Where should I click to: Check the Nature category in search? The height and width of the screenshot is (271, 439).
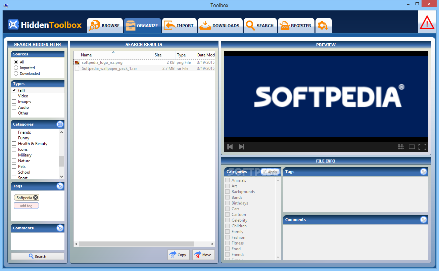[14, 161]
